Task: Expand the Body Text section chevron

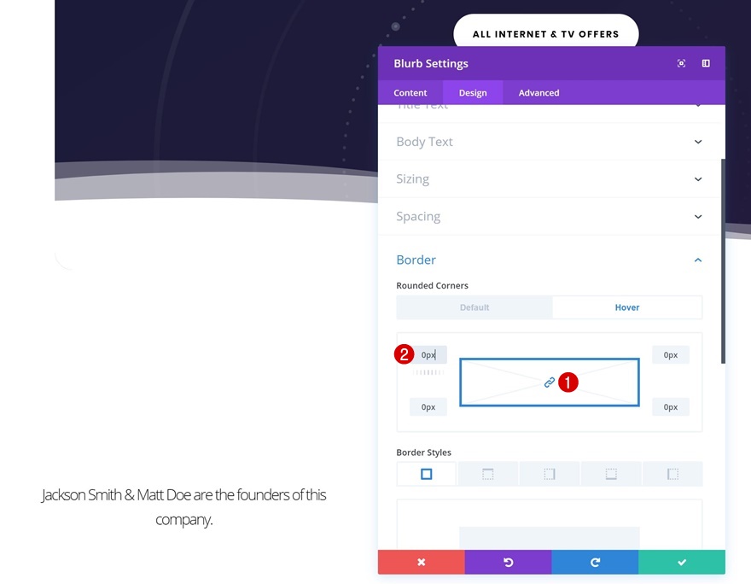Action: (698, 142)
